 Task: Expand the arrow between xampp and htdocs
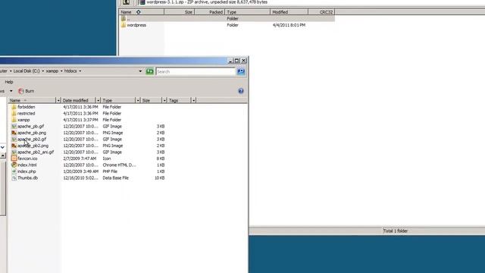[x=61, y=71]
